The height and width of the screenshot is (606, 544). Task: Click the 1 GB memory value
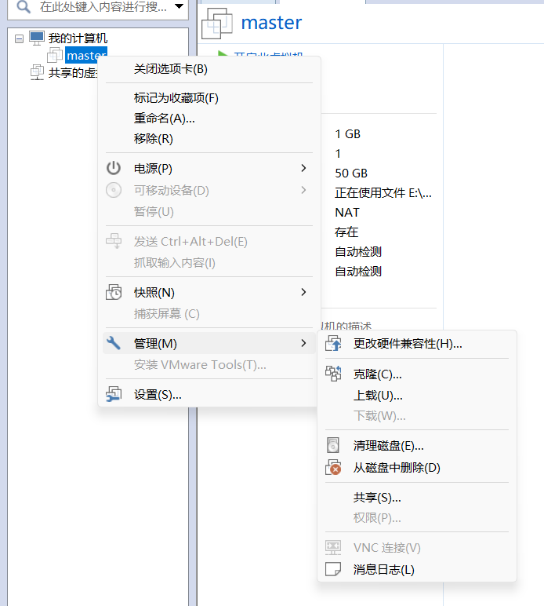click(347, 134)
